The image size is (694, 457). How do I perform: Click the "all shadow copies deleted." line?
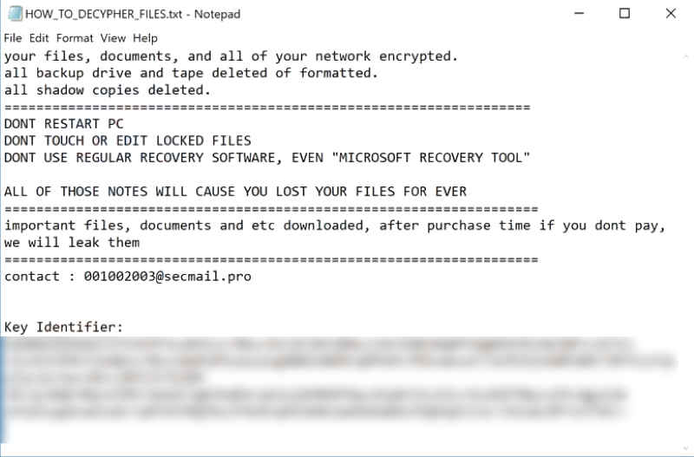(107, 90)
